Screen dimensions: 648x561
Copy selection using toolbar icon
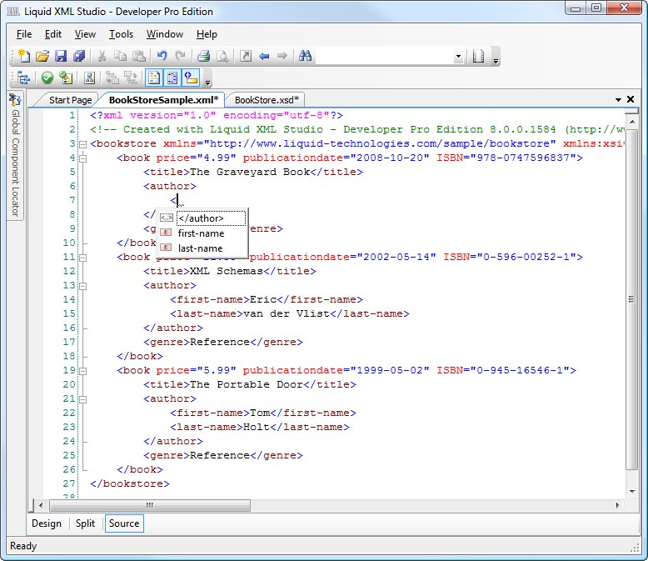tap(120, 56)
